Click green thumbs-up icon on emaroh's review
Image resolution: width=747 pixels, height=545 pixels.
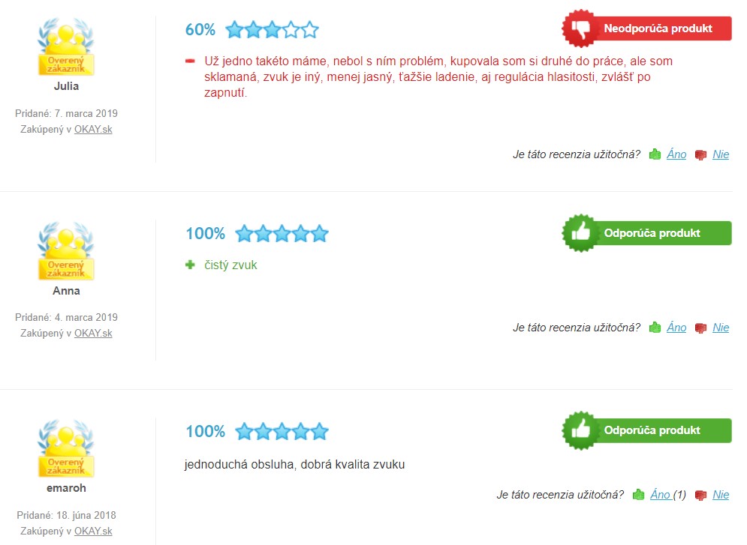[x=638, y=495]
